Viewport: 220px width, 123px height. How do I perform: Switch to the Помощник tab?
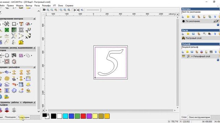click(10, 117)
